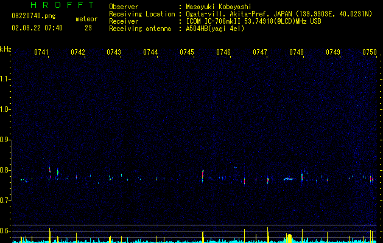Viewport: 383px width, 243px height.
Task: Click the wide yellow power peak before 0748
Action: (x=289, y=238)
